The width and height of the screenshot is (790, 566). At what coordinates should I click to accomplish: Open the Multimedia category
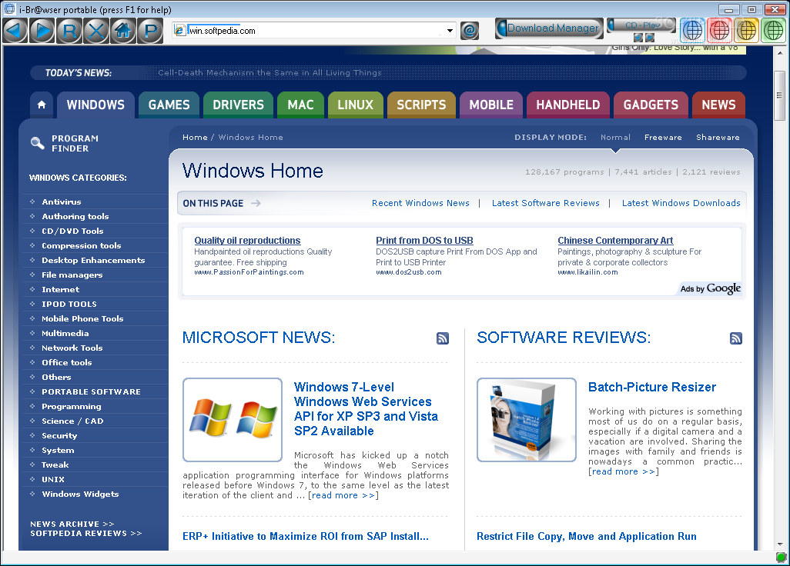click(x=65, y=333)
